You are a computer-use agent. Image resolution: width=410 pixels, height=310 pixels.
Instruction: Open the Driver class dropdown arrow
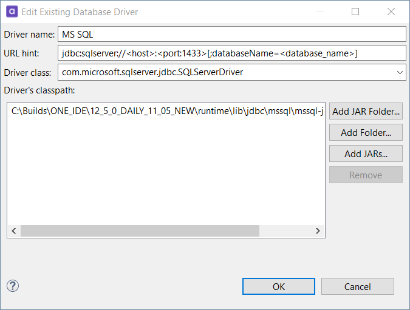coord(400,73)
